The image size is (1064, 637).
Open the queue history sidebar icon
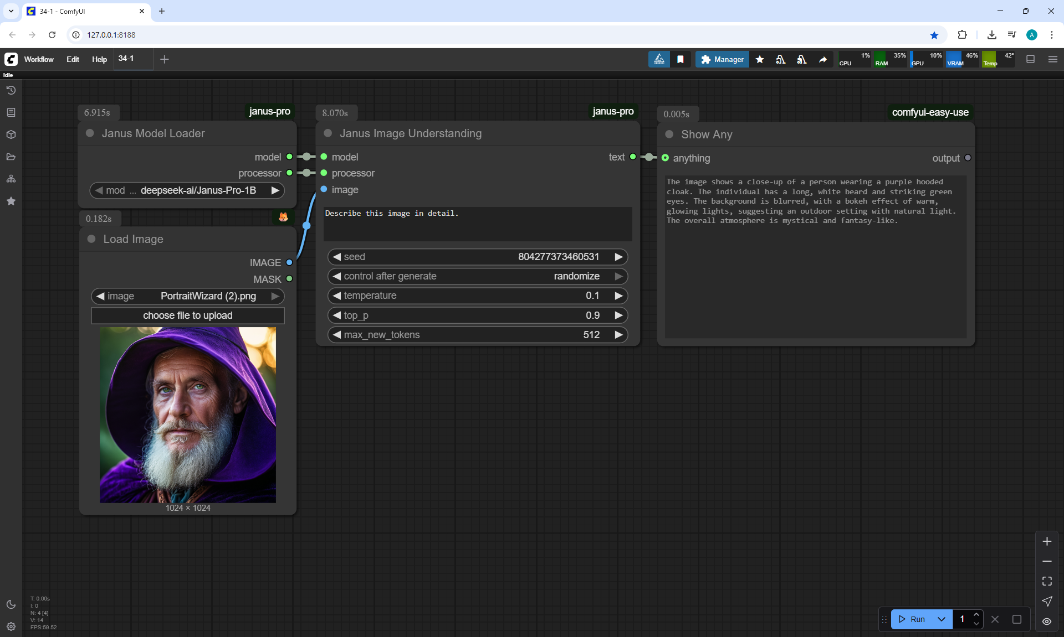[x=11, y=90]
